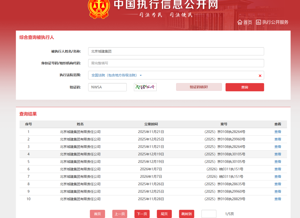The height and width of the screenshot is (218, 300).
Task: Go to the next page with 下一页
Action: point(142,214)
